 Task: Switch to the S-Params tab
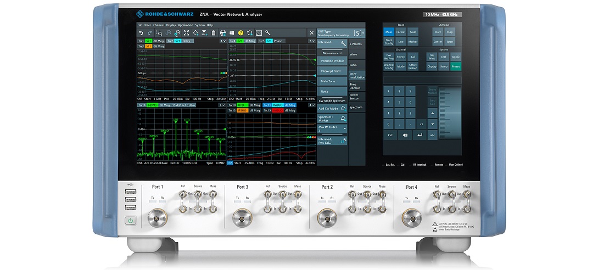coord(357,44)
